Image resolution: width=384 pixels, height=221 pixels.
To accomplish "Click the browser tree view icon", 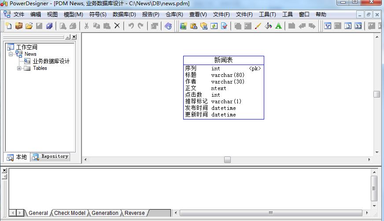I will tap(328, 25).
